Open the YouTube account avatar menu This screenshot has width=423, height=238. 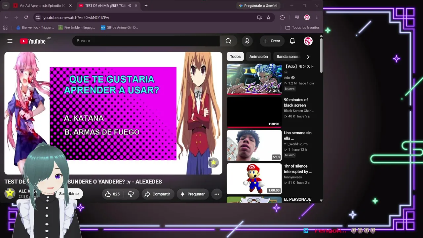pos(308,41)
